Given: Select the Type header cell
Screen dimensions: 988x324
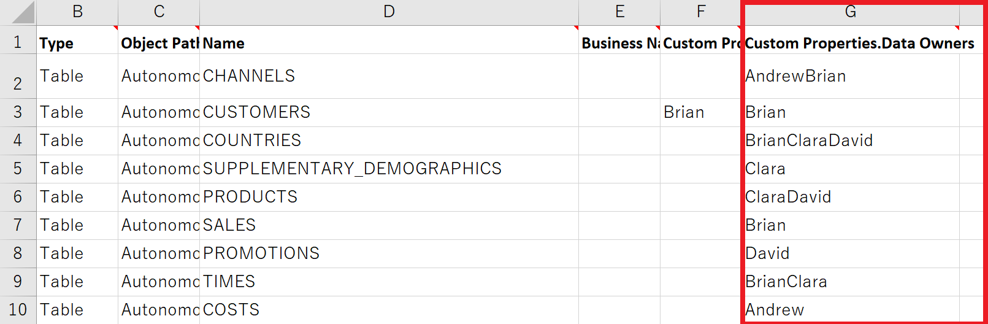Looking at the screenshot, I should tap(77, 43).
